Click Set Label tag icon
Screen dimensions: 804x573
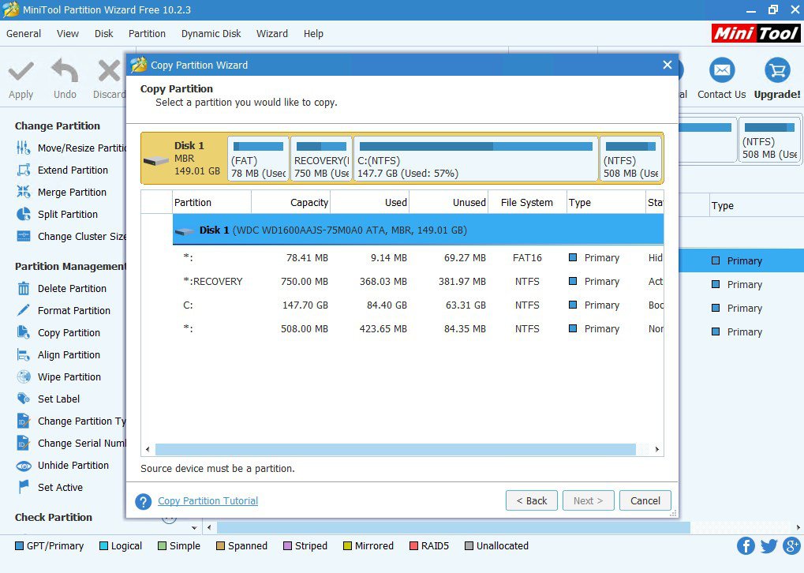pos(23,399)
